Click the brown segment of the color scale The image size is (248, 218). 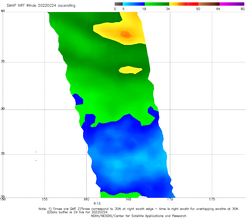pos(209,4)
